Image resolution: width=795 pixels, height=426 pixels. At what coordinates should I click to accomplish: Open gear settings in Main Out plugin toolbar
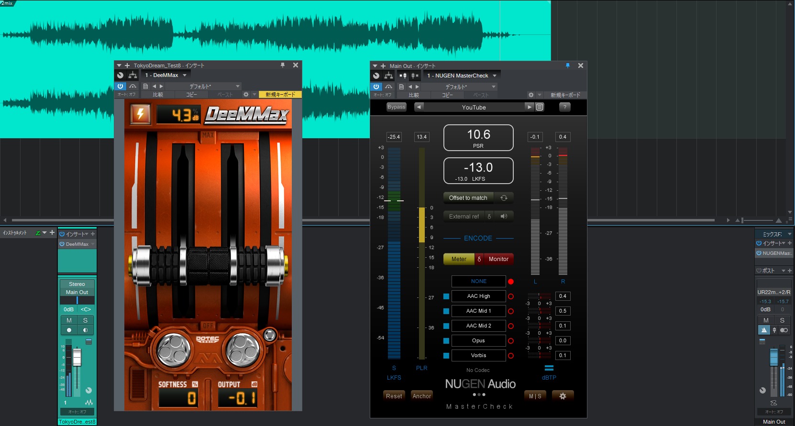tap(531, 95)
